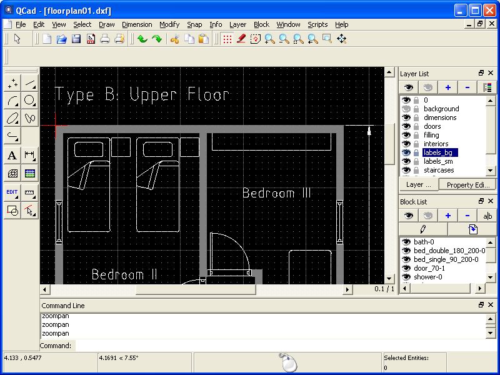Open the Layer menu
500x375 pixels.
(x=237, y=24)
